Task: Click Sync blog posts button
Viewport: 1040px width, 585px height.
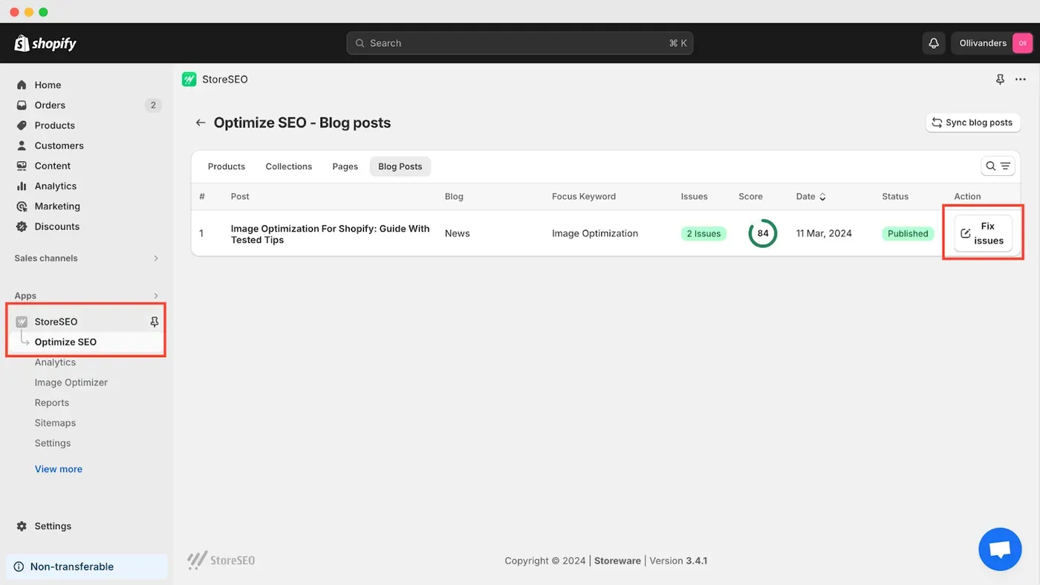Action: coord(973,122)
